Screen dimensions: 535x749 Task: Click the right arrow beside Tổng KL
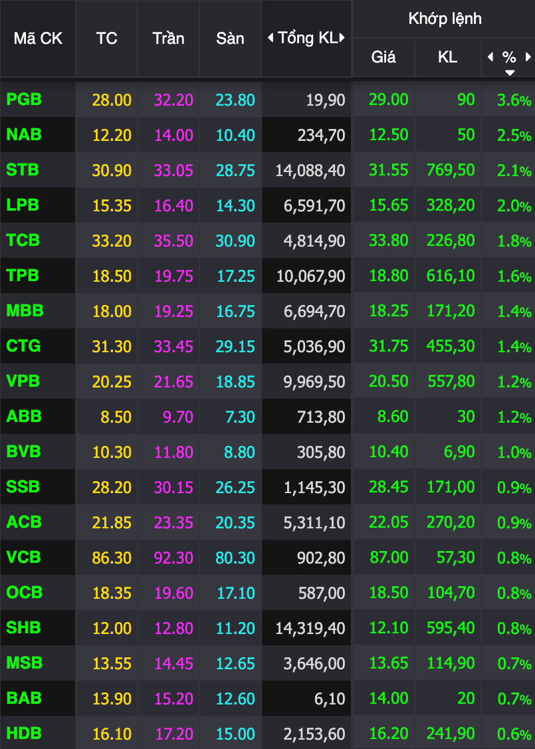342,39
